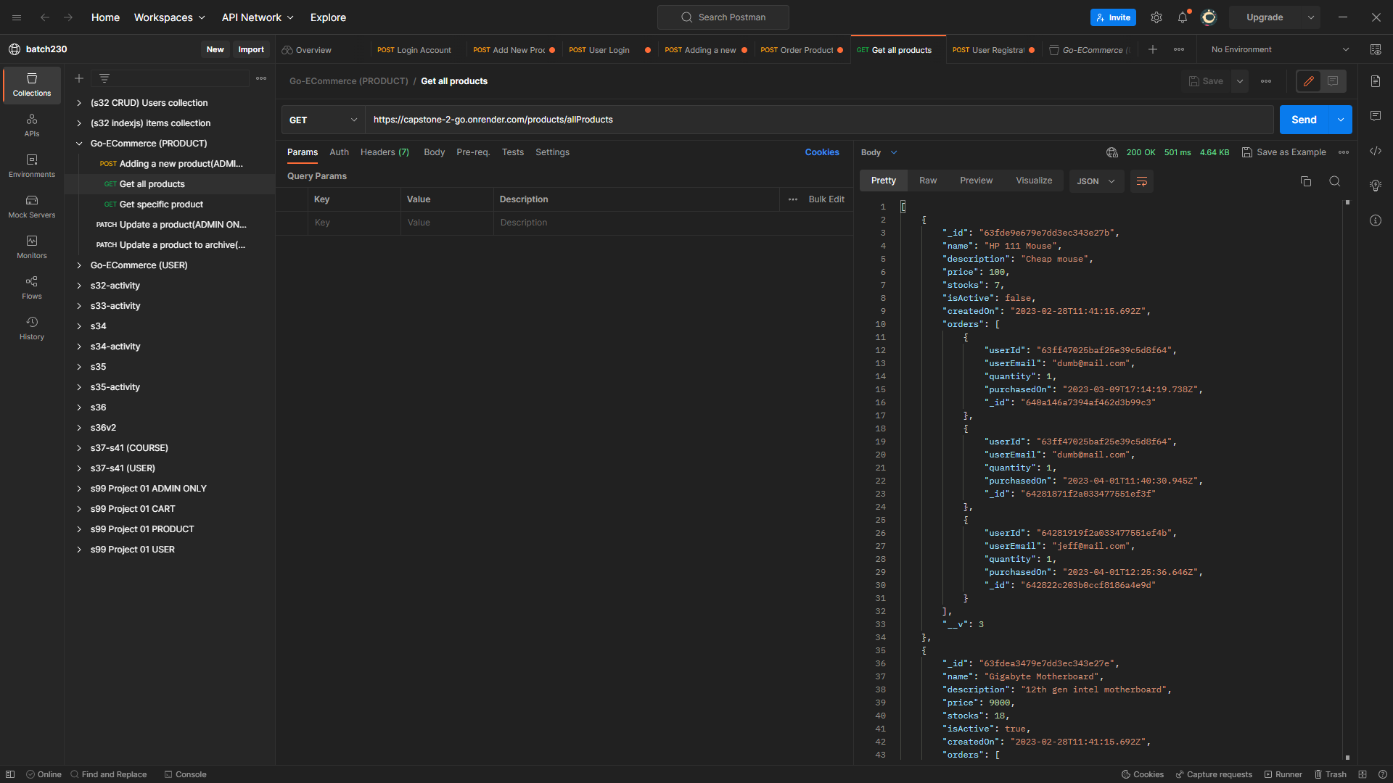Open the code snippet icon
This screenshot has height=783, width=1393.
coord(1376,151)
